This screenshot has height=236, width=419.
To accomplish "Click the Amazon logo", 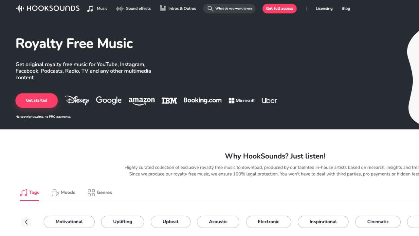I will point(142,101).
